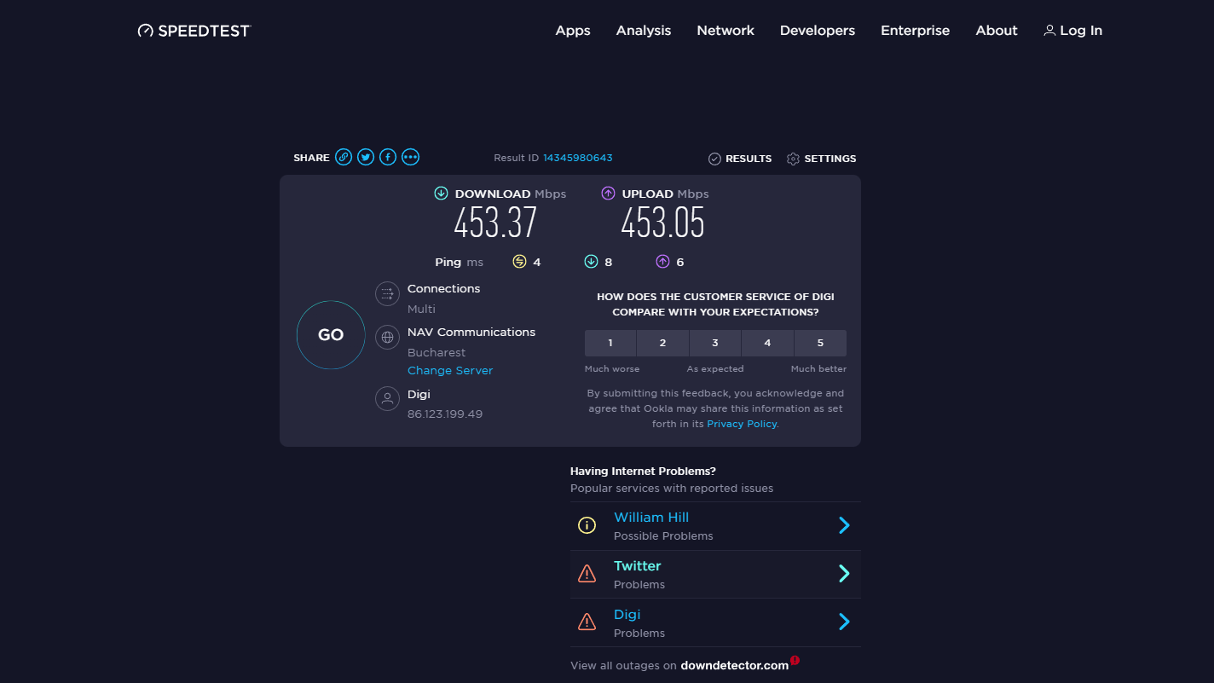1214x683 pixels.
Task: Rate Digi customer service 4
Action: [x=767, y=343]
